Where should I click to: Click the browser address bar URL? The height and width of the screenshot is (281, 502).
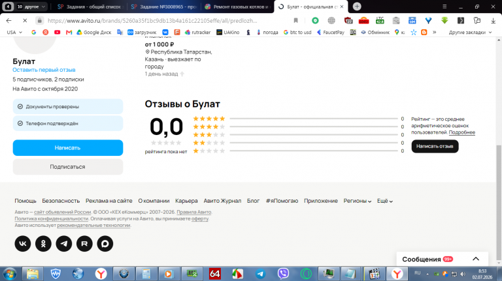(x=152, y=21)
